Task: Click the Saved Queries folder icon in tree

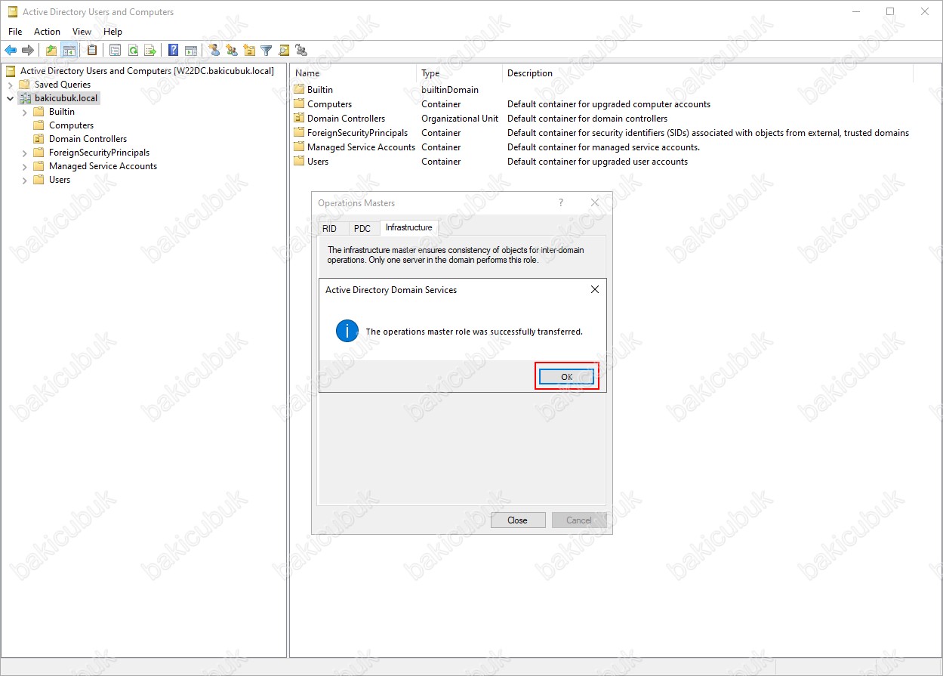Action: tap(24, 85)
